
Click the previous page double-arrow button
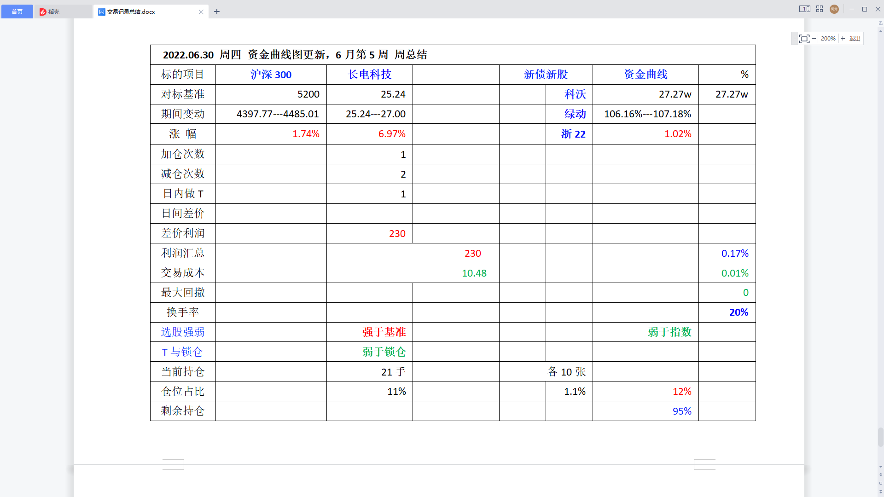[x=880, y=475]
